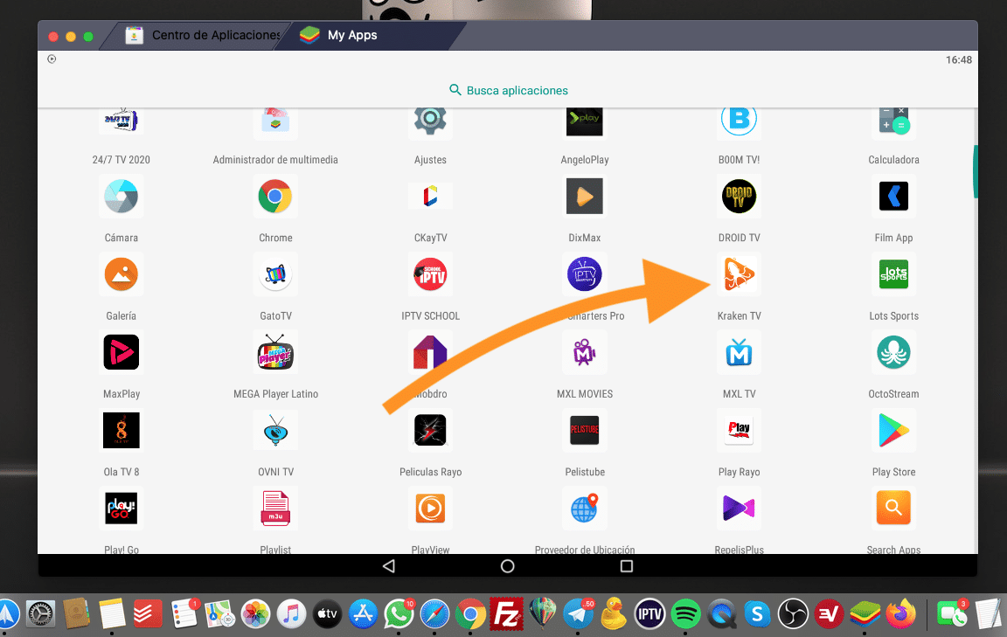
Task: Launch the Peliculas Rayo app
Action: coord(430,430)
